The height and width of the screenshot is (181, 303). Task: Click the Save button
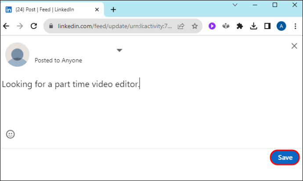(x=285, y=157)
